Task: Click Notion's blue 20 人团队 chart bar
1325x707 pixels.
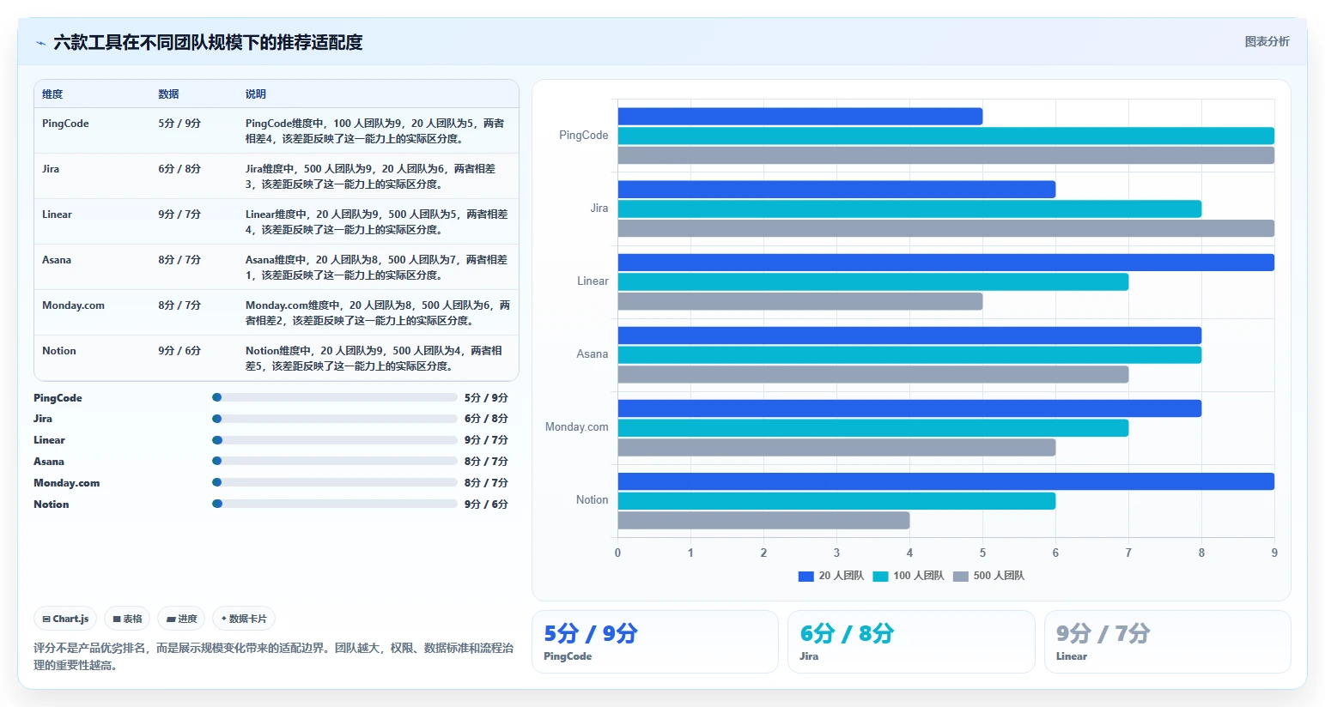Action: click(946, 481)
